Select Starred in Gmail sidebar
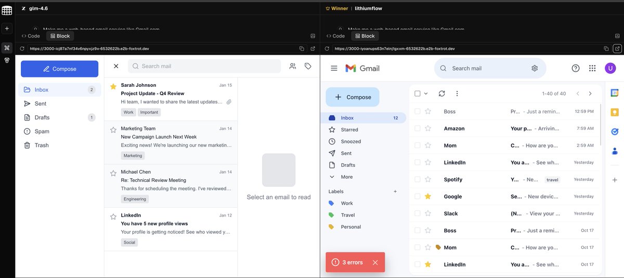 tap(363, 129)
